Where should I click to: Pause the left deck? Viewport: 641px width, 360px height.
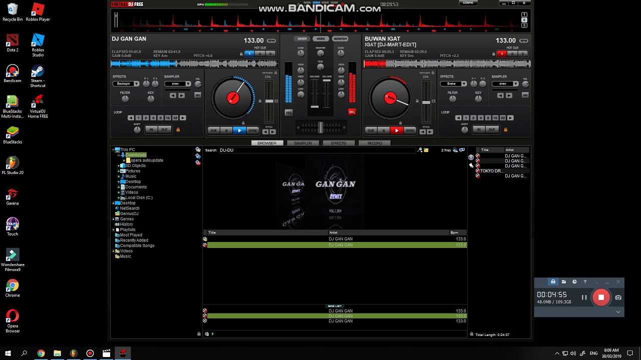pyautogui.click(x=226, y=130)
